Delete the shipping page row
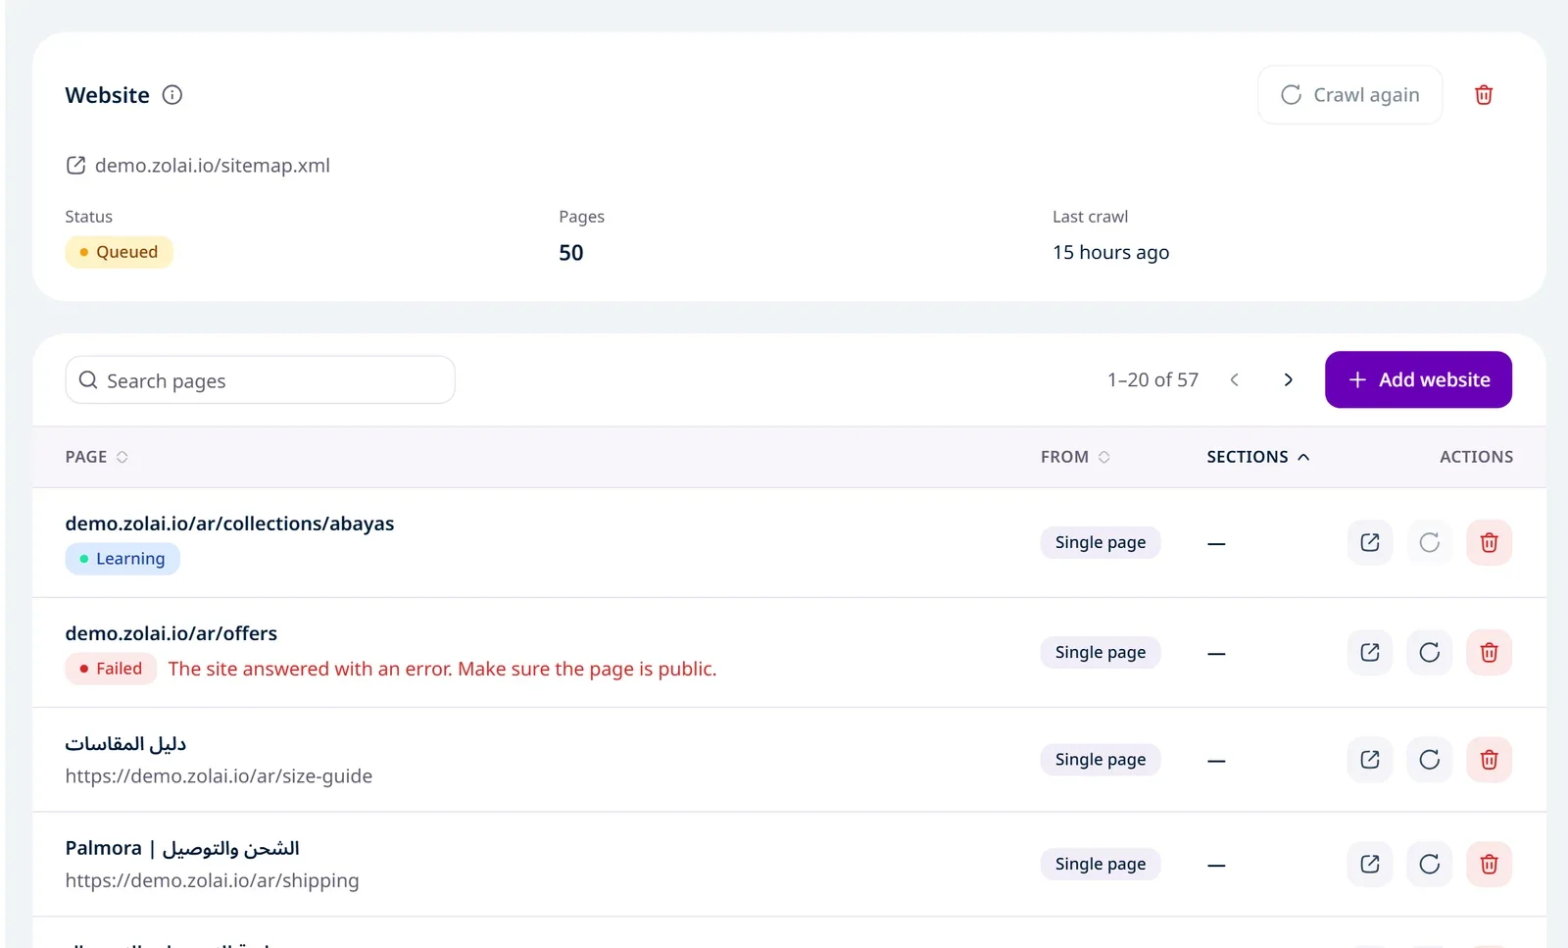Viewport: 1568px width, 948px height. click(1490, 865)
